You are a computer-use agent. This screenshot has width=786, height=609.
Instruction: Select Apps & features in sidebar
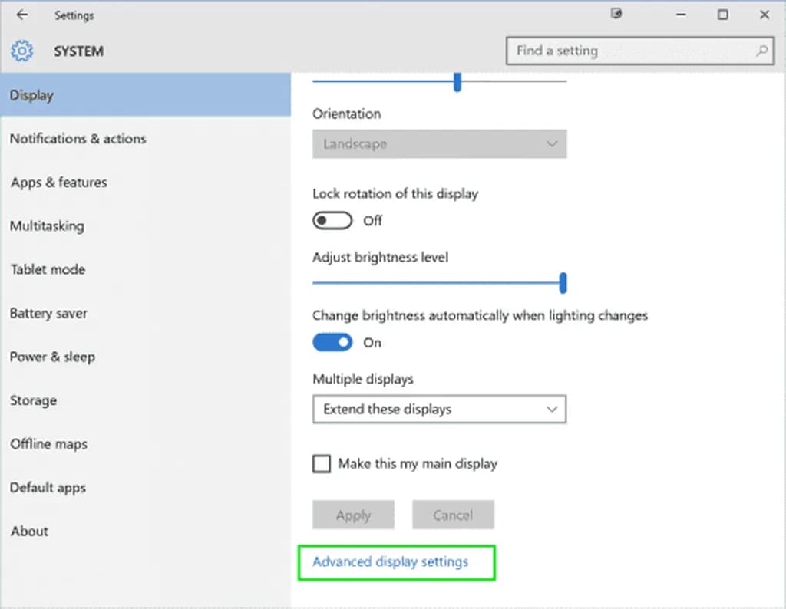pos(58,183)
